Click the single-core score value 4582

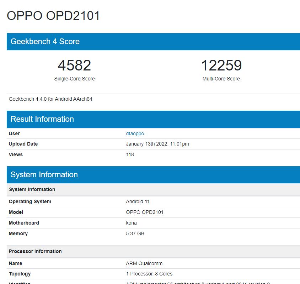[74, 65]
